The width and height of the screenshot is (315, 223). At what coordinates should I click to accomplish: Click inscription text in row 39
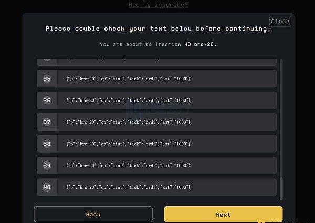pos(128,166)
